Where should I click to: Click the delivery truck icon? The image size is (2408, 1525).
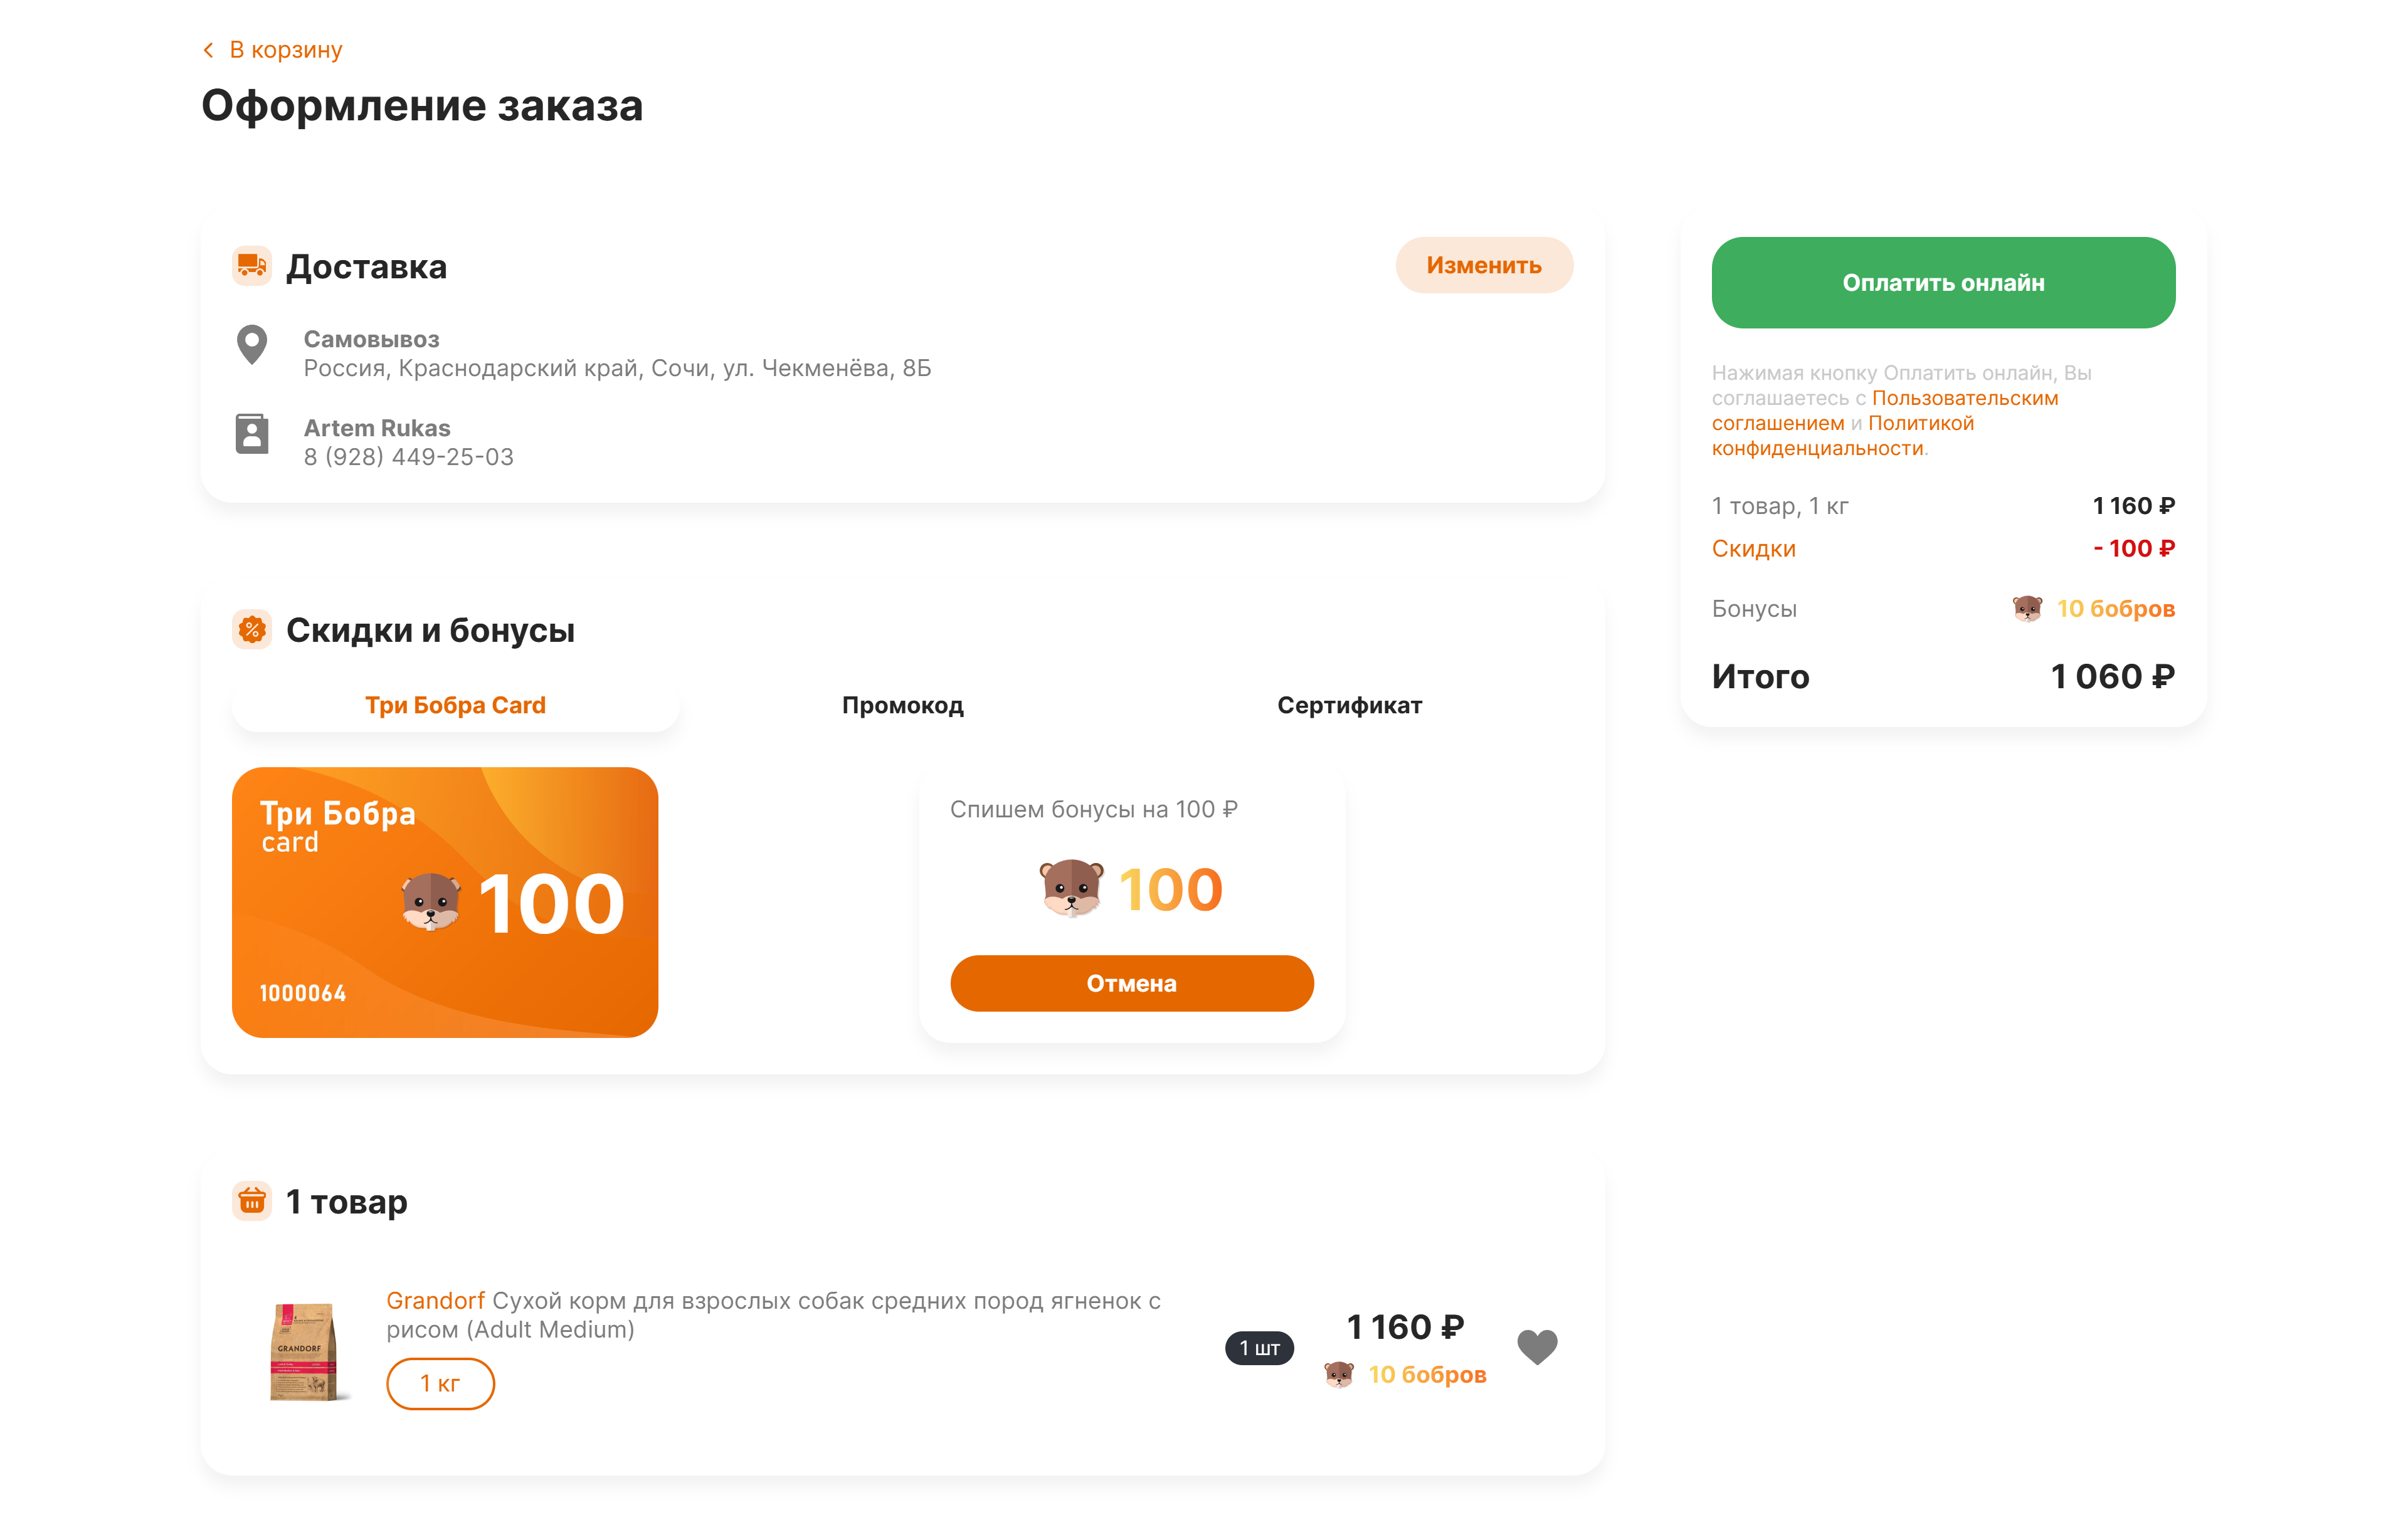[x=252, y=266]
